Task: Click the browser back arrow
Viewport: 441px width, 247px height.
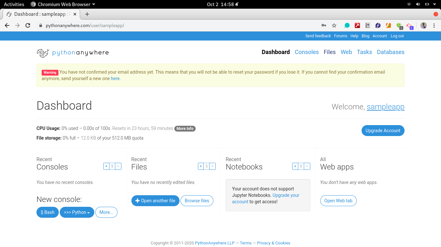Action: [x=7, y=25]
